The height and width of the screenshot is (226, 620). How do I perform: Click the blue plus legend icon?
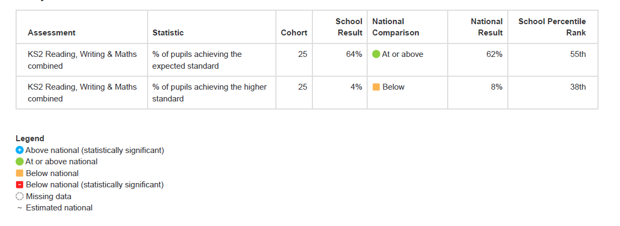pyautogui.click(x=20, y=150)
